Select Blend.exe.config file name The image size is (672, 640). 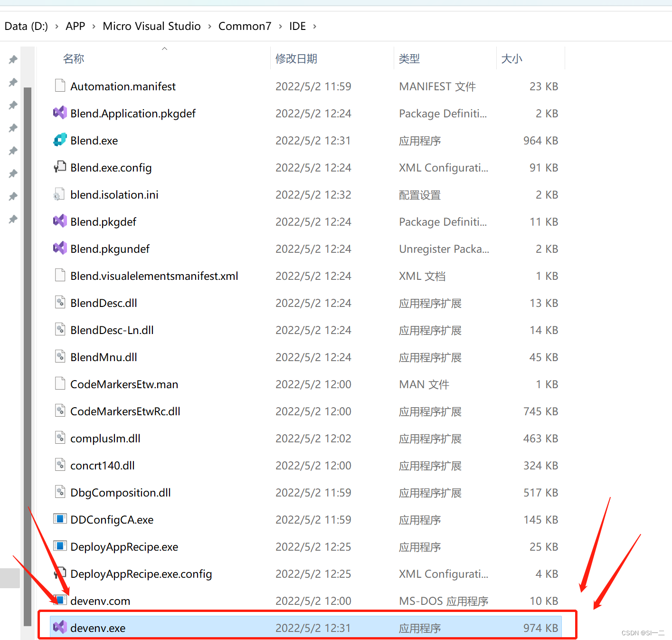point(111,168)
